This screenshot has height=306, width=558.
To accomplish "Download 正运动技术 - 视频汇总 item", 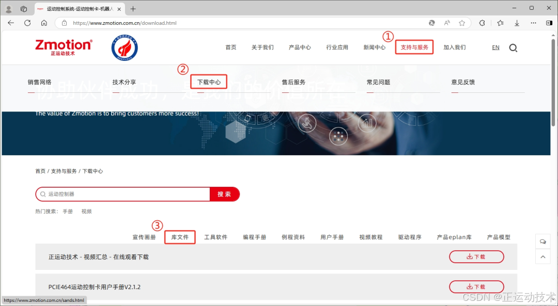I will [x=476, y=256].
